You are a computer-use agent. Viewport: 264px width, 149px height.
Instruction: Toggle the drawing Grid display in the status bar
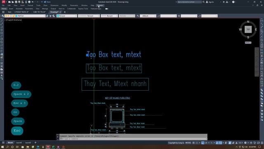pos(193,143)
